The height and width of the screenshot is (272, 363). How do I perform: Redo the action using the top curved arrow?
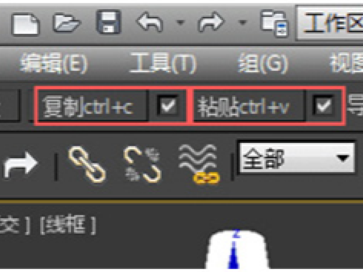211,22
